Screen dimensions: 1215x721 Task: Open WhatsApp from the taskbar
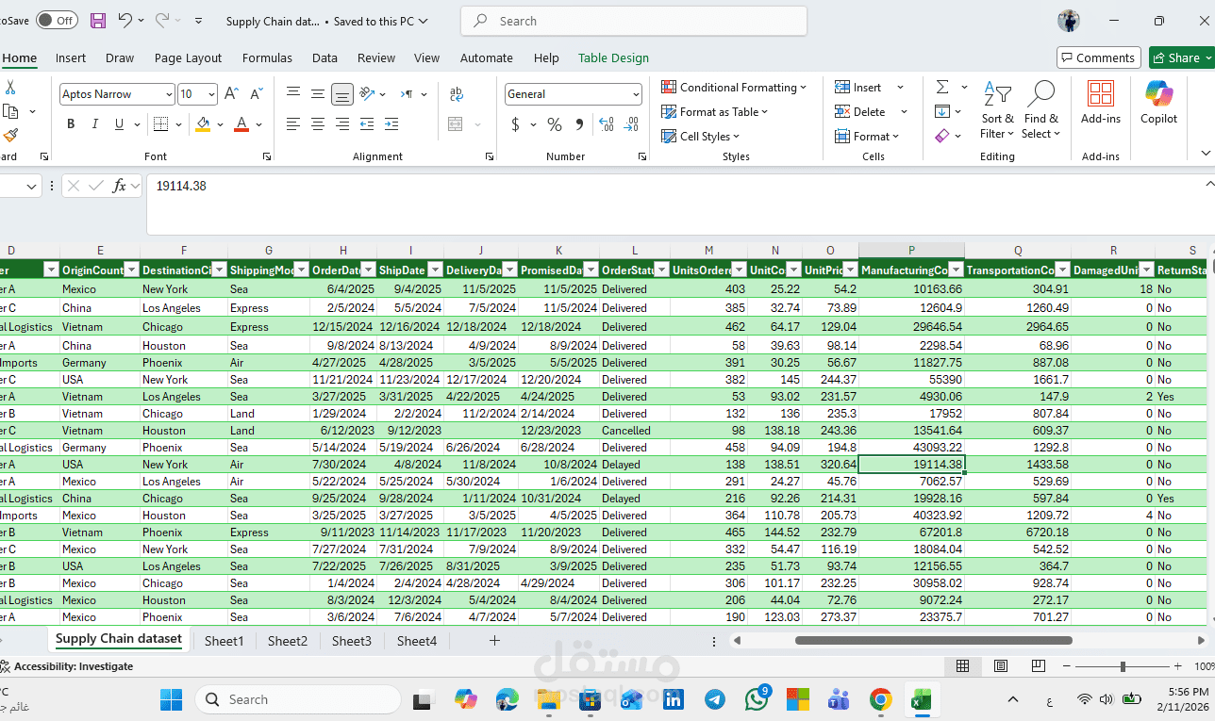coord(757,699)
